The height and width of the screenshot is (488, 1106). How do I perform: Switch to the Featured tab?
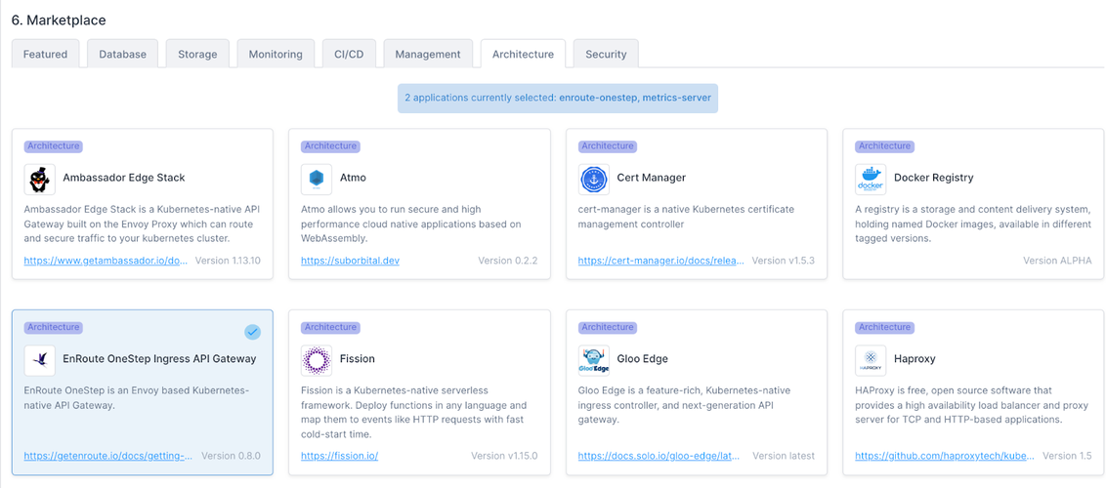pyautogui.click(x=45, y=54)
